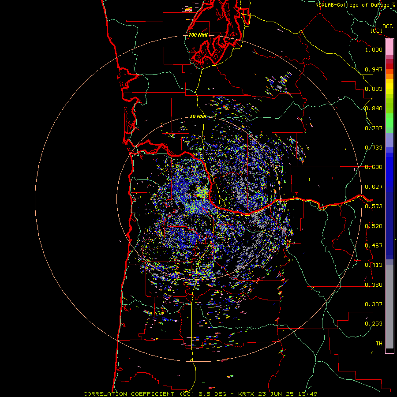Click the pink top segment of color bar
This screenshot has height=397, width=397.
390,47
